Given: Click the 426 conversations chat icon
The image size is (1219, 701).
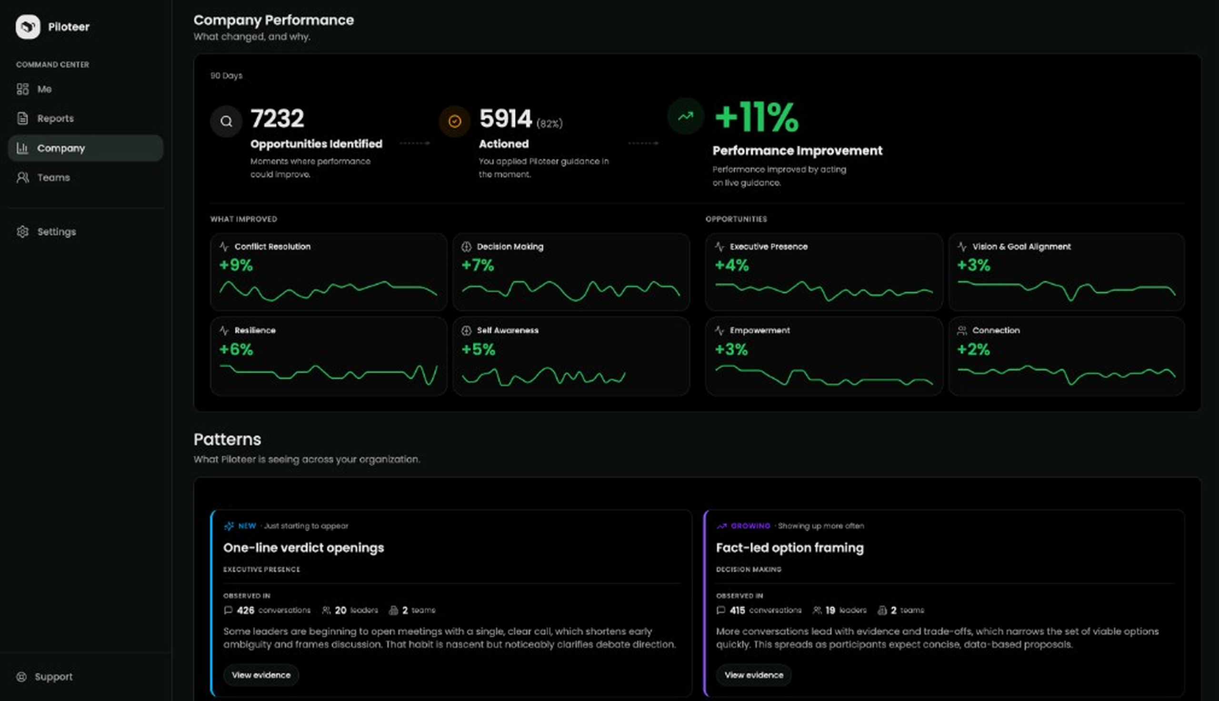Looking at the screenshot, I should pyautogui.click(x=228, y=610).
